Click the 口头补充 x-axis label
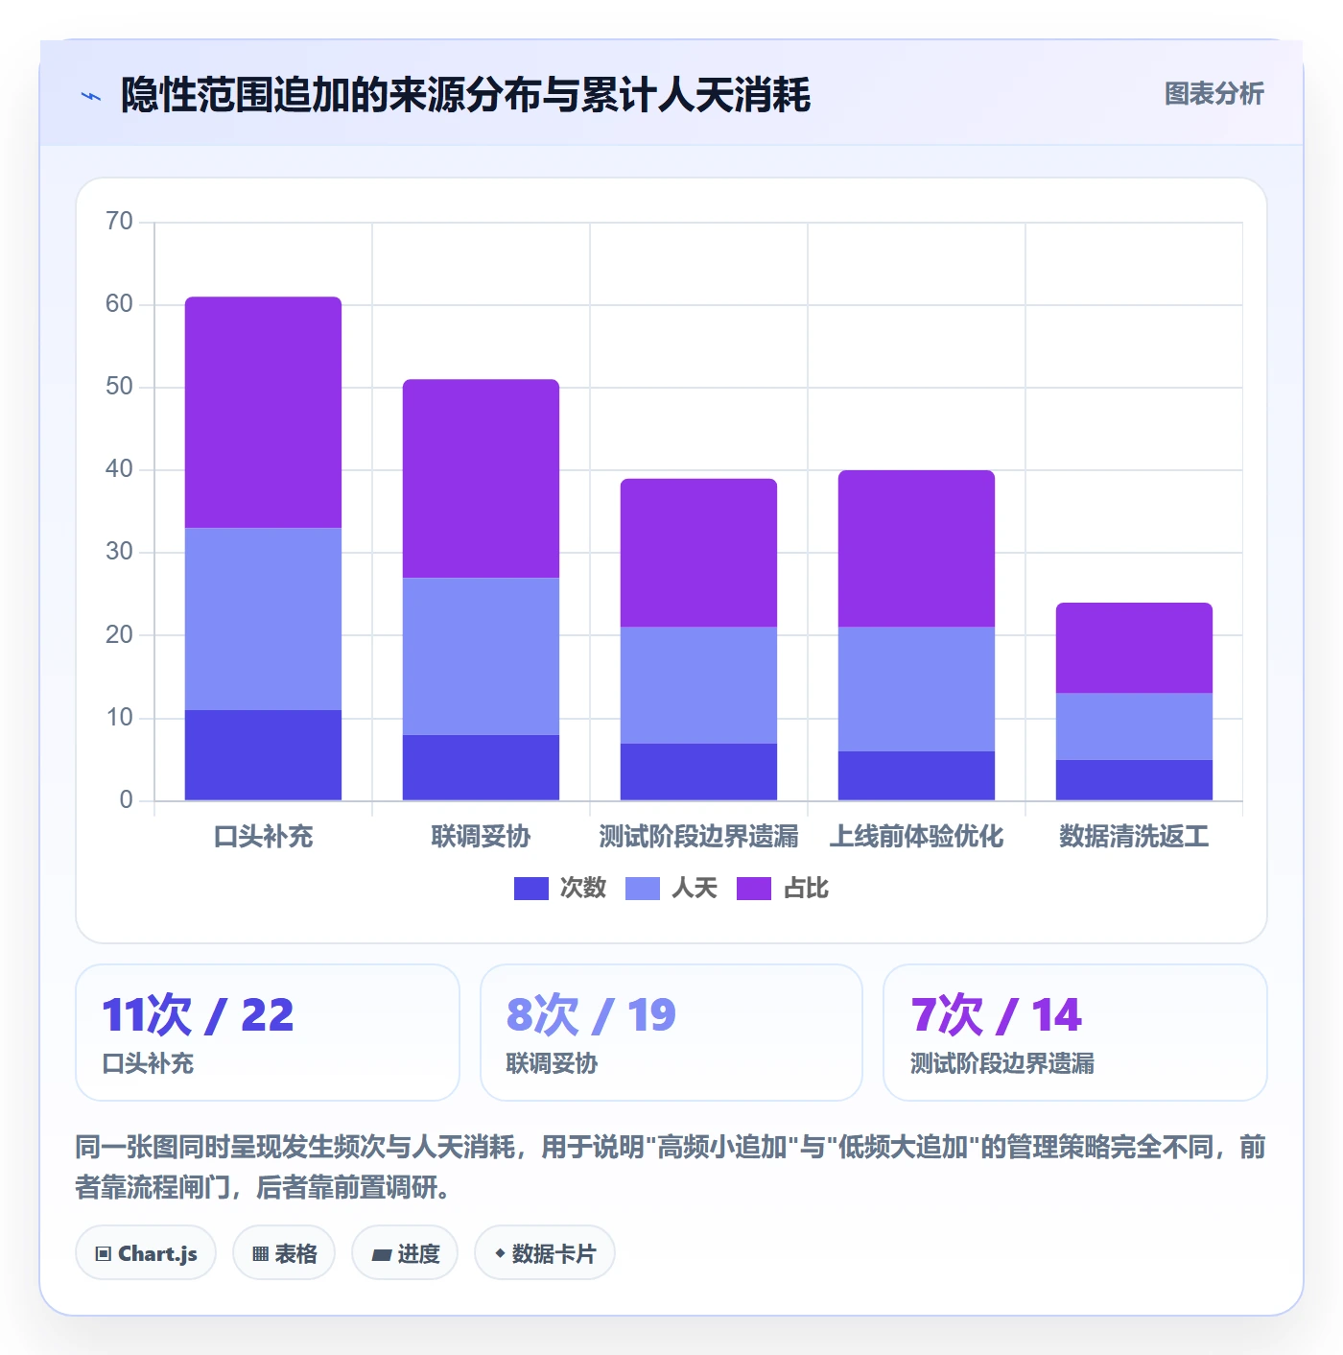 263,837
